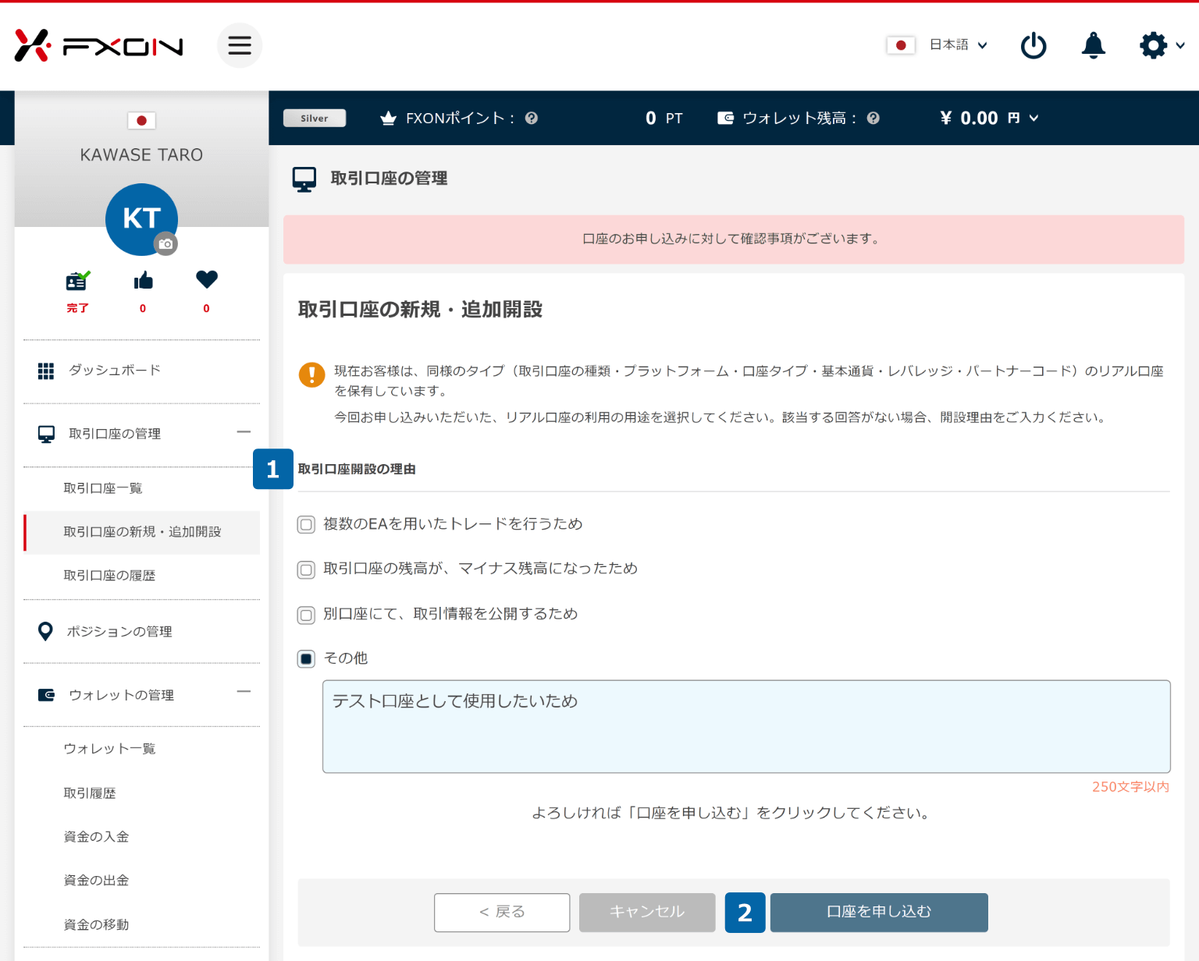Collapse the 取引口座の管理 section
1199x961 pixels.
tap(244, 431)
